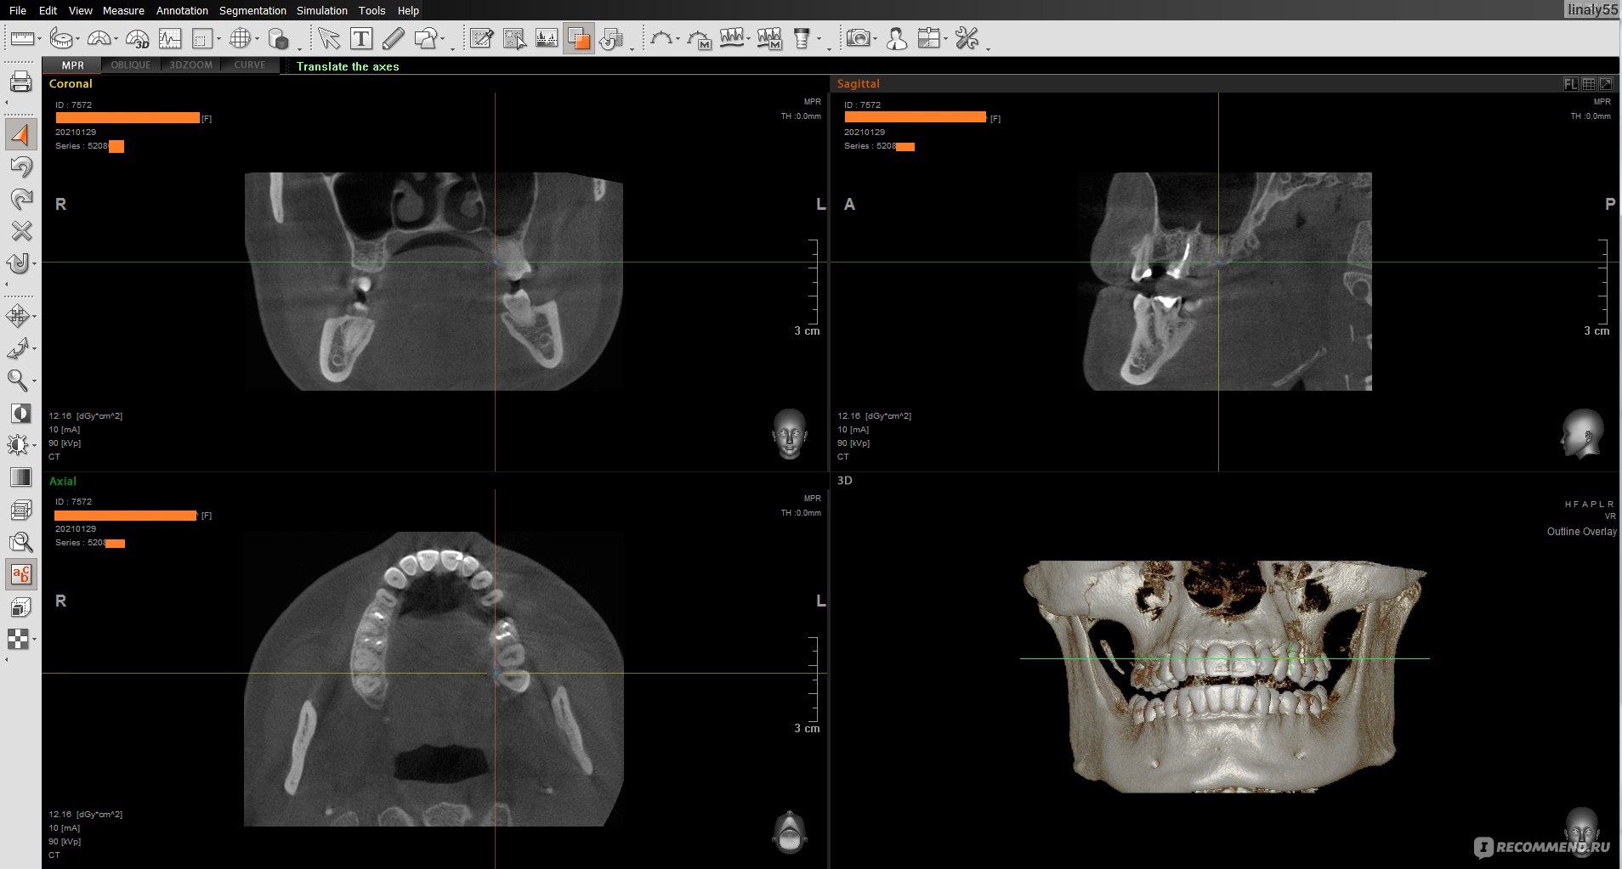Viewport: 1622px width, 869px height.
Task: Switch to the 3DZOOM tab
Action: coord(191,65)
